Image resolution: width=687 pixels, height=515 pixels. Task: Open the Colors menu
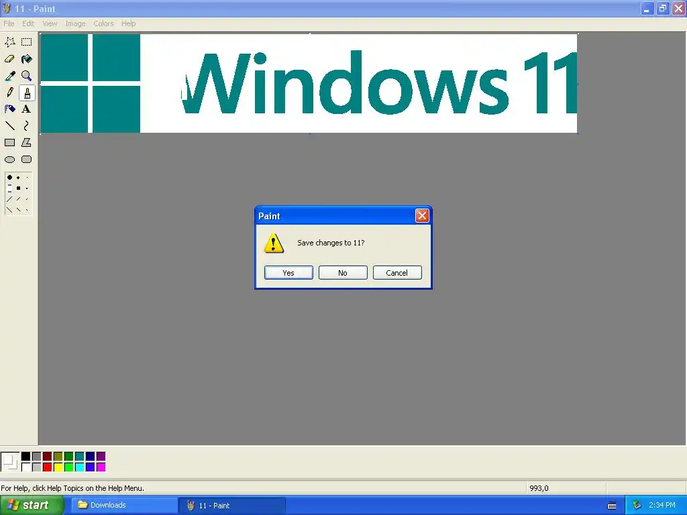[x=103, y=23]
